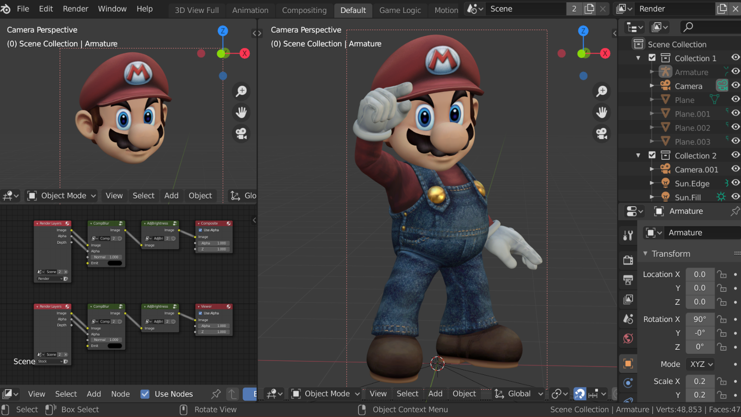The image size is (741, 417).
Task: Click the Rotation X value field
Action: [x=699, y=319]
